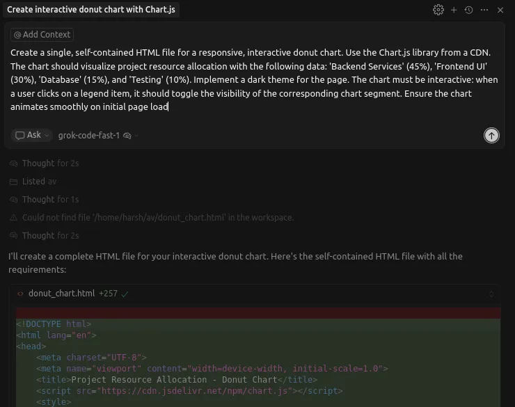Start a new chat with plus icon
The image size is (515, 407).
click(454, 10)
